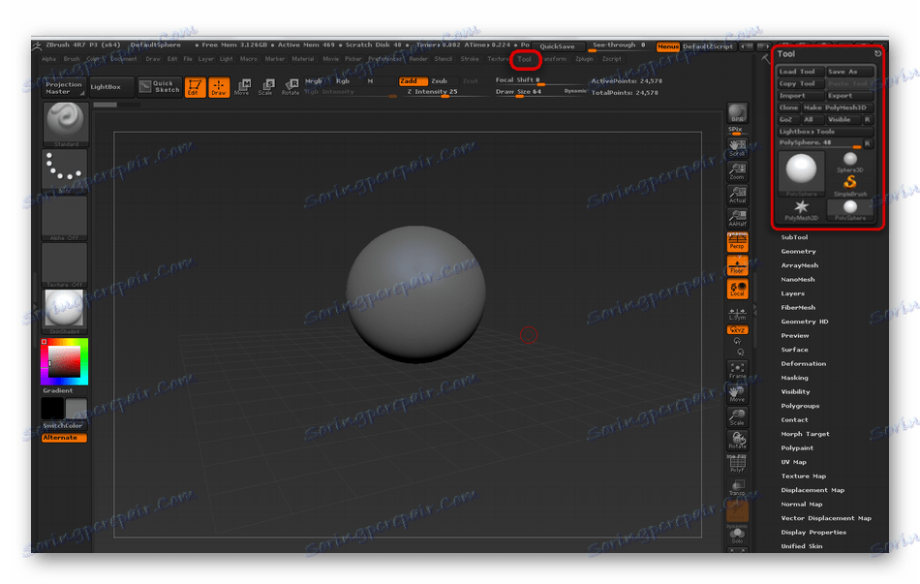920x584 pixels.
Task: Open Quick Sketch mode
Action: pyautogui.click(x=160, y=87)
